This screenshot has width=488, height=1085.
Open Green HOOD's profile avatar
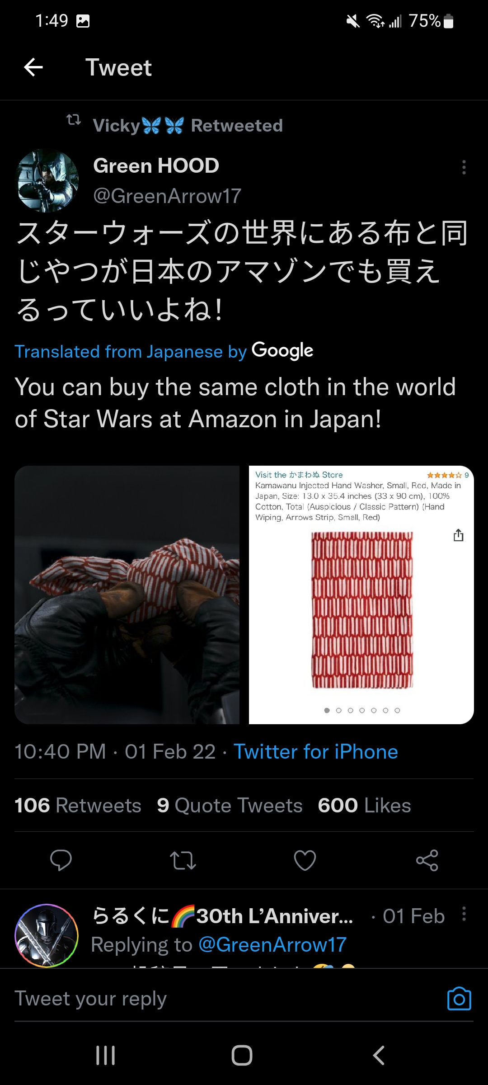click(x=47, y=180)
